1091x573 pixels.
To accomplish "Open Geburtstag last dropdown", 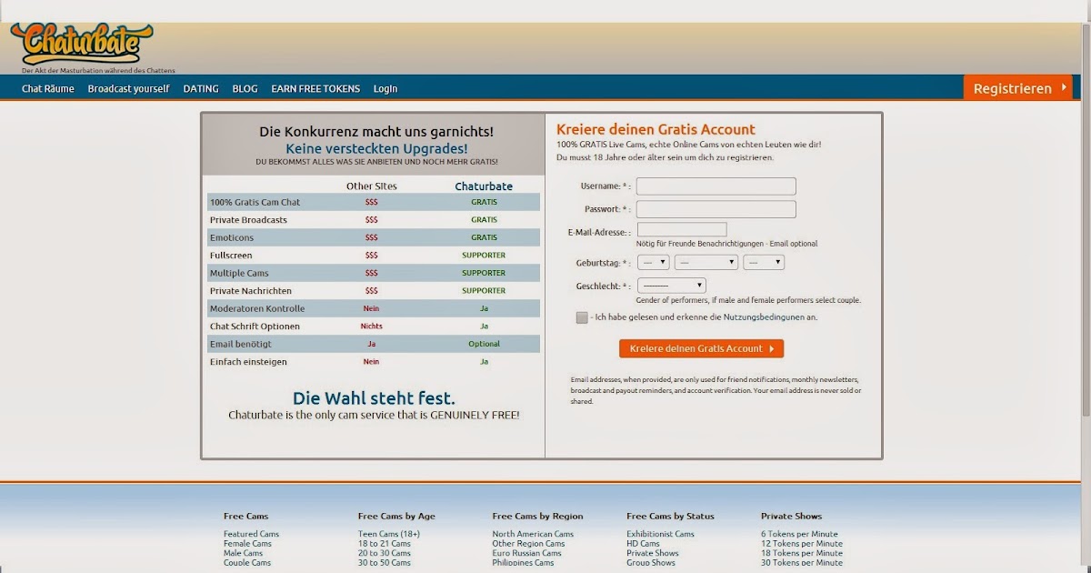I will pos(764,262).
